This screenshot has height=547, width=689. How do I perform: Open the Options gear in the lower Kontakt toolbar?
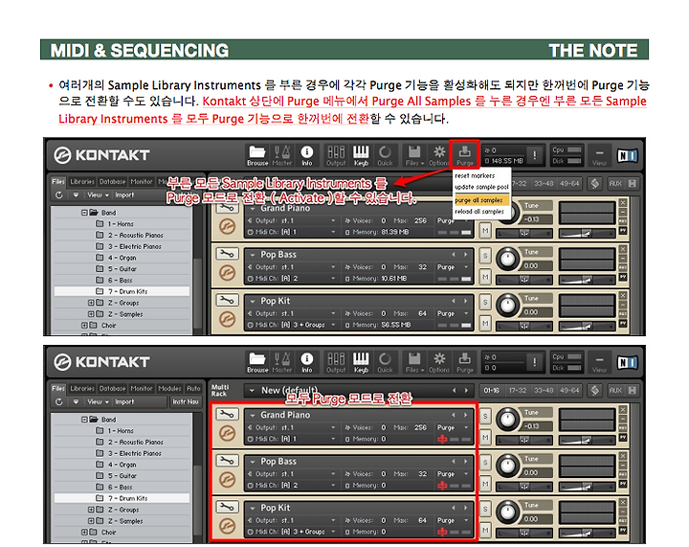[x=439, y=363]
